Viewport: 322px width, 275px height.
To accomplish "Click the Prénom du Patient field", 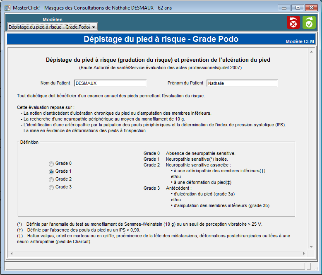I will [242, 83].
